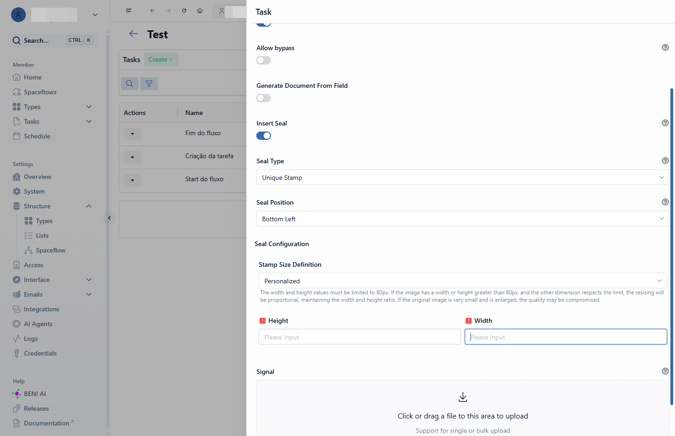Click the list-settings icon in top bar
This screenshot has height=436, width=675.
(x=129, y=11)
